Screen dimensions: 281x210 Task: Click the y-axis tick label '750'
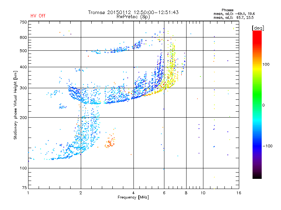[x=23, y=22]
